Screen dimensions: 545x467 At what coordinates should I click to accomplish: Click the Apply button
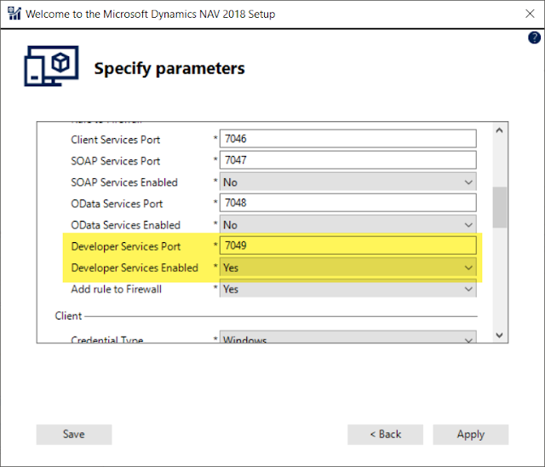click(x=471, y=435)
